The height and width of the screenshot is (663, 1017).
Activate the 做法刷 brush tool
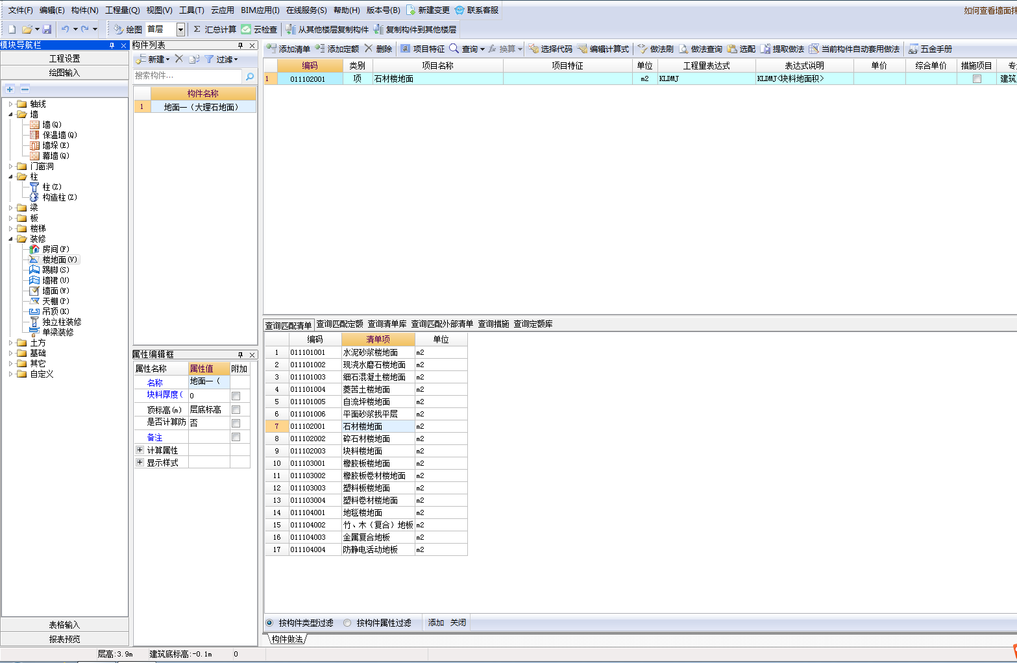[x=656, y=49]
